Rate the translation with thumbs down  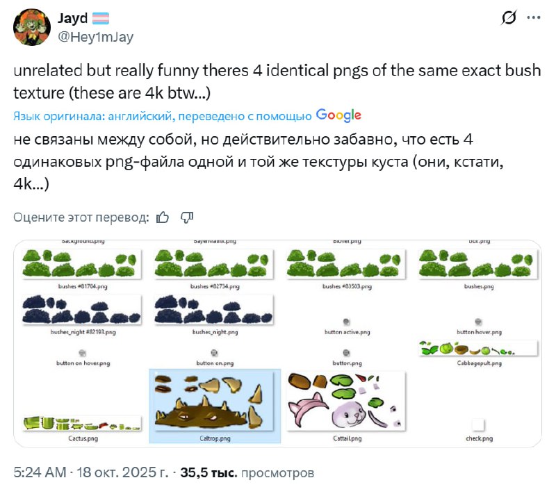186,217
